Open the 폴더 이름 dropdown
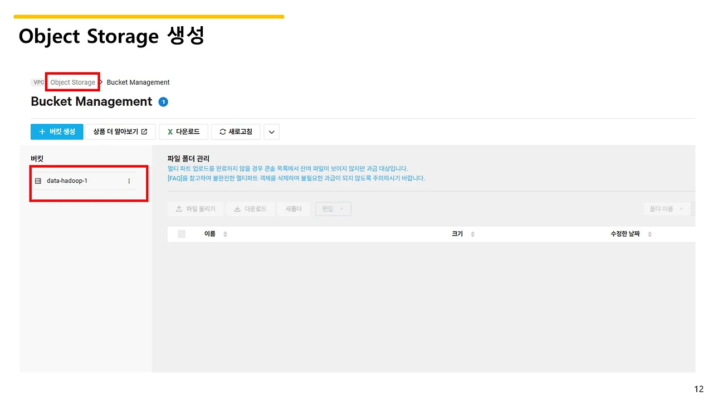Image resolution: width=713 pixels, height=401 pixels. 667,208
